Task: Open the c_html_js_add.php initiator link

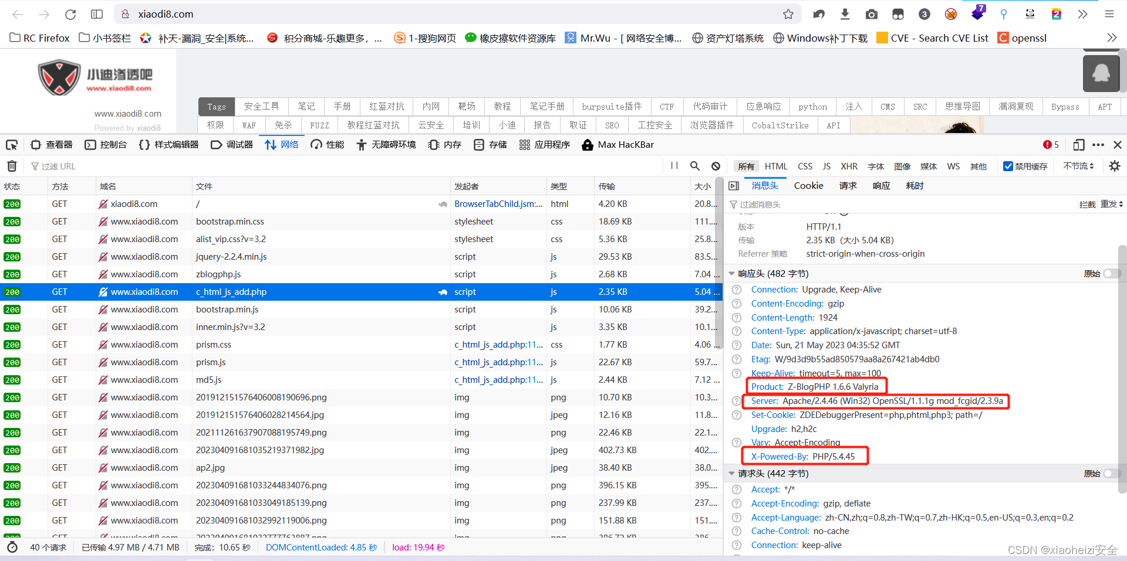Action: tap(498, 345)
